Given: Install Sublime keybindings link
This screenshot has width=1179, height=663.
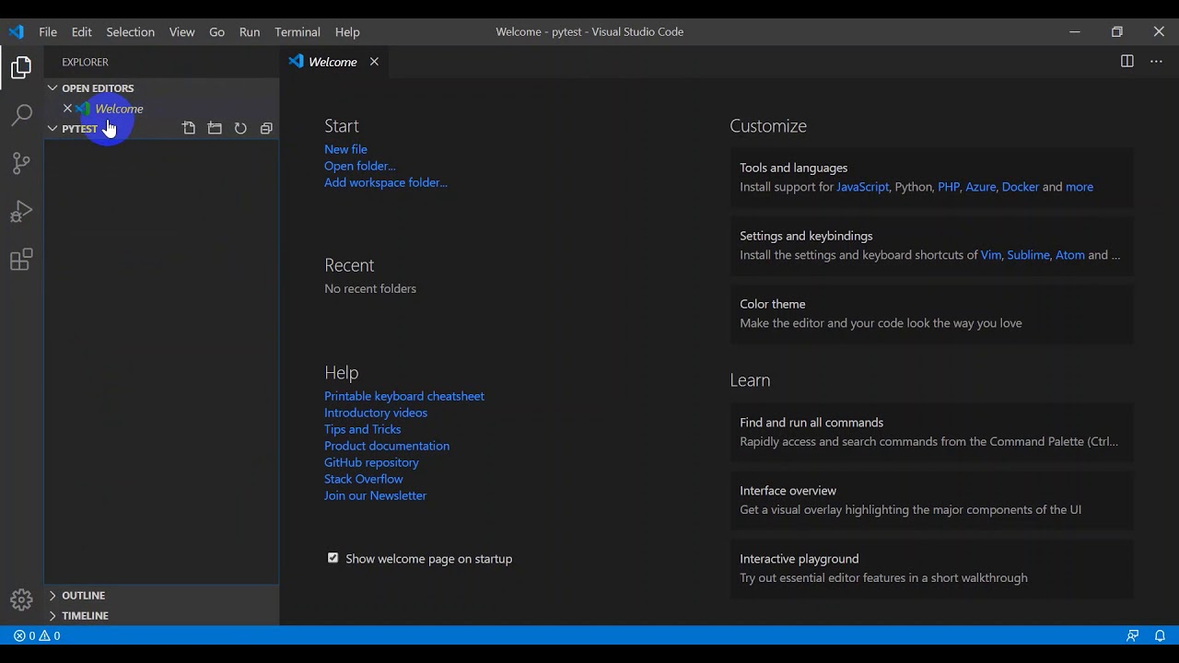Looking at the screenshot, I should [x=1028, y=255].
